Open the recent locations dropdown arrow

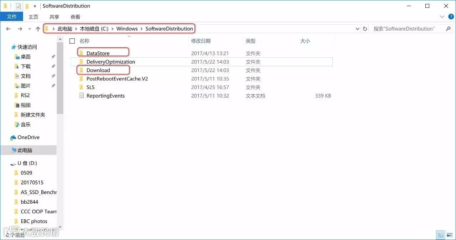pos(29,29)
